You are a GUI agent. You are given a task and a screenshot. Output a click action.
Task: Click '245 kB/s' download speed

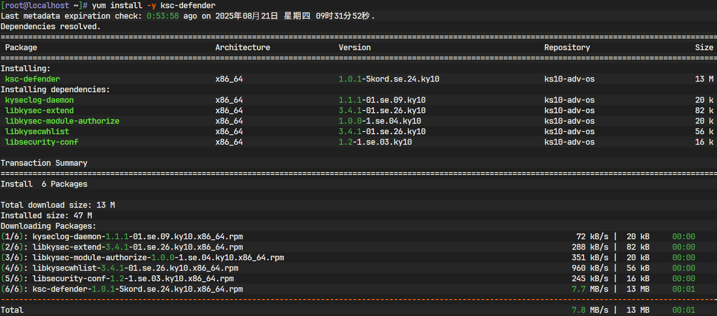590,279
